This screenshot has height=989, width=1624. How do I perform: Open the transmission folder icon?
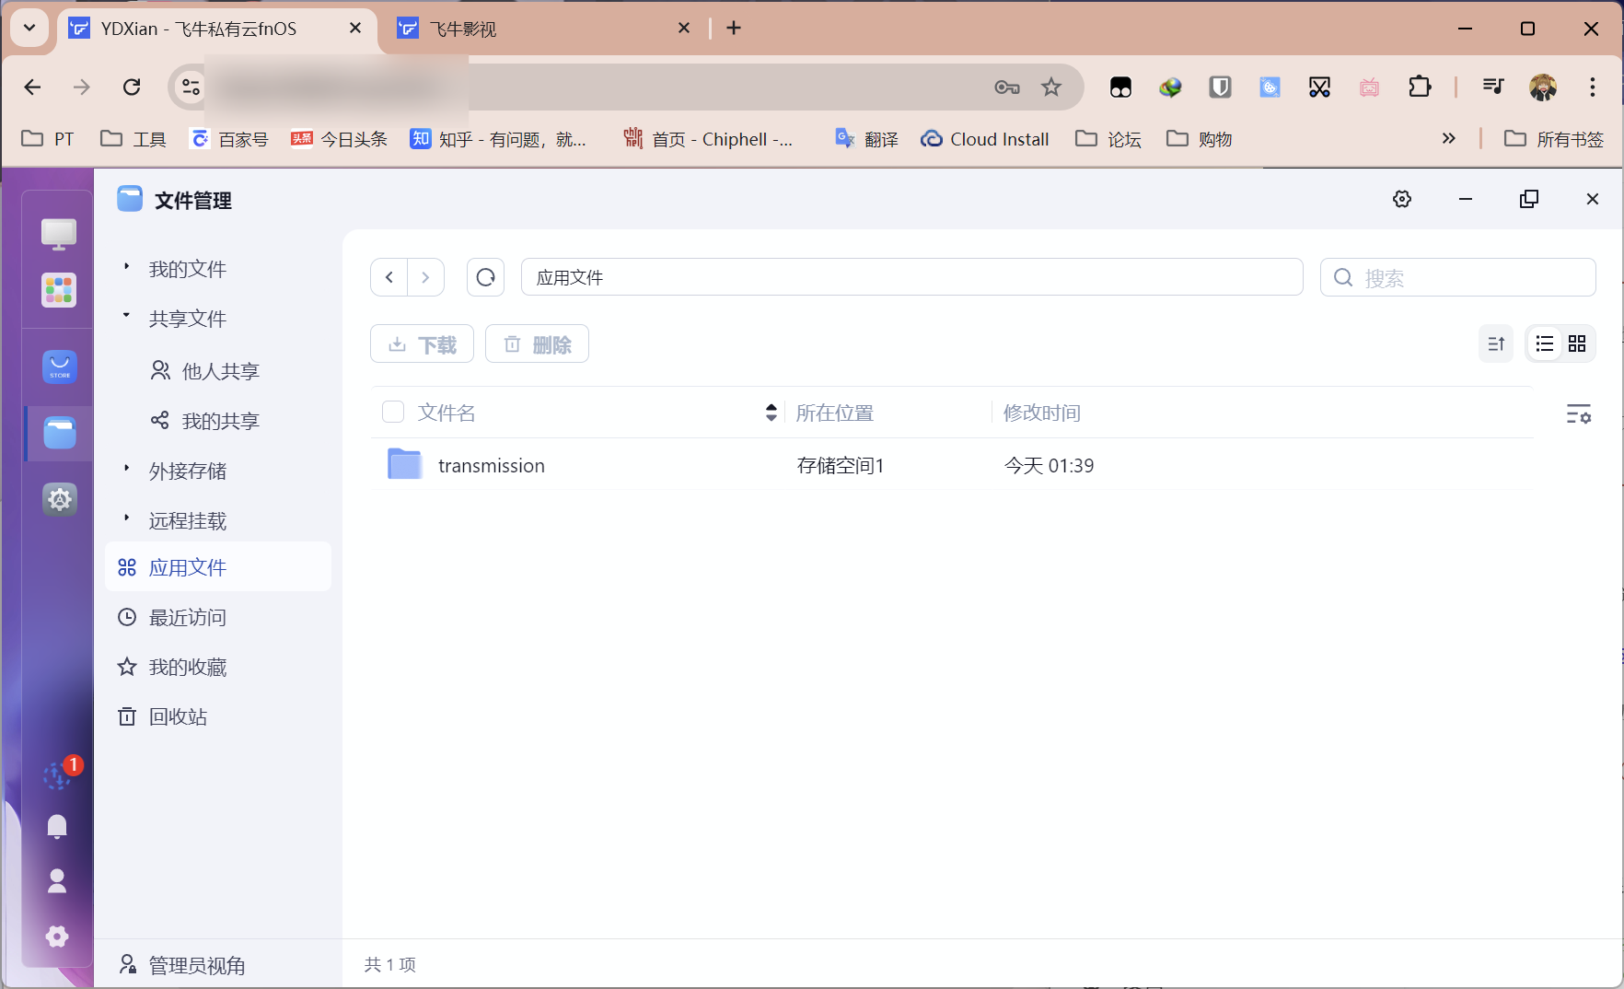pyautogui.click(x=404, y=464)
